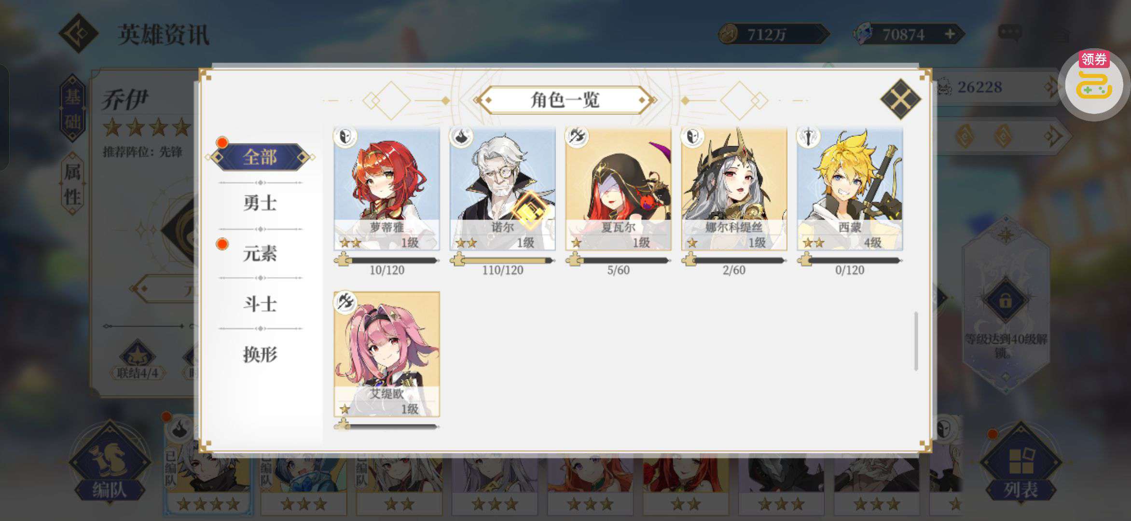Switch to the 斗士 filter
1131x521 pixels.
(x=261, y=304)
